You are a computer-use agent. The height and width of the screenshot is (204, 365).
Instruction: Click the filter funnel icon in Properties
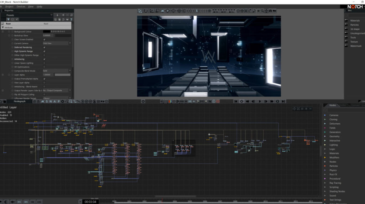click(x=8, y=20)
